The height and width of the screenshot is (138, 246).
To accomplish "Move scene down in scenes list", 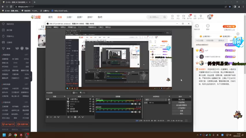I will [58, 117].
